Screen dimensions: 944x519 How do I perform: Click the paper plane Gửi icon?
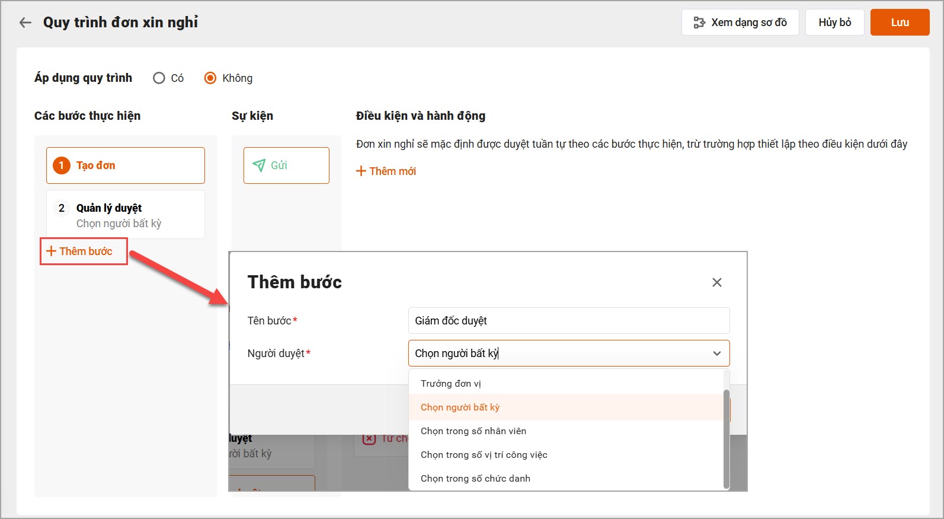(x=259, y=165)
